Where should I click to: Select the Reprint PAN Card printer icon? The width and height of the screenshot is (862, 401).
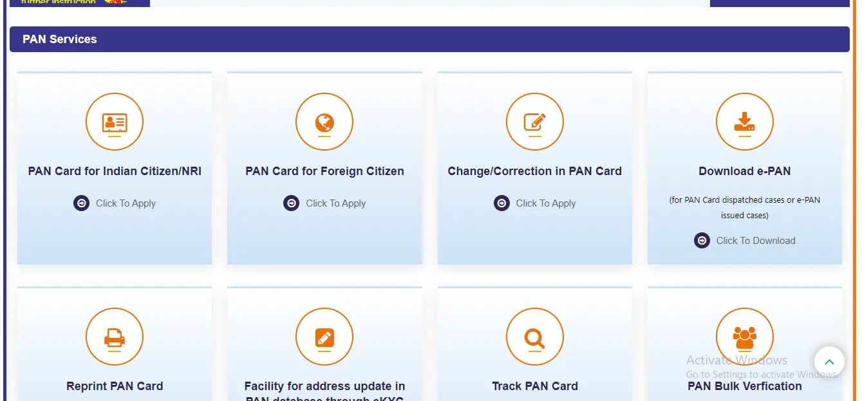(x=115, y=337)
